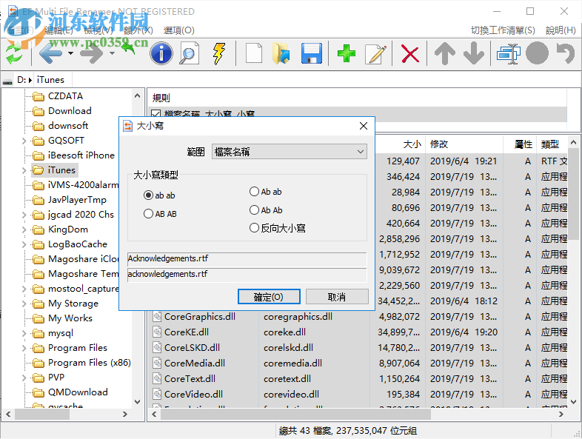Click the iTunes folder icon in tree

click(x=38, y=170)
